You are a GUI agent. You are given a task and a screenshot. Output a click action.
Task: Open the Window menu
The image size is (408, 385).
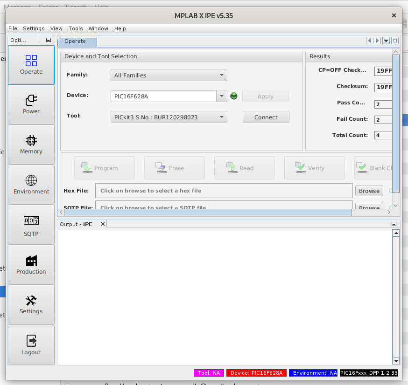pyautogui.click(x=98, y=28)
